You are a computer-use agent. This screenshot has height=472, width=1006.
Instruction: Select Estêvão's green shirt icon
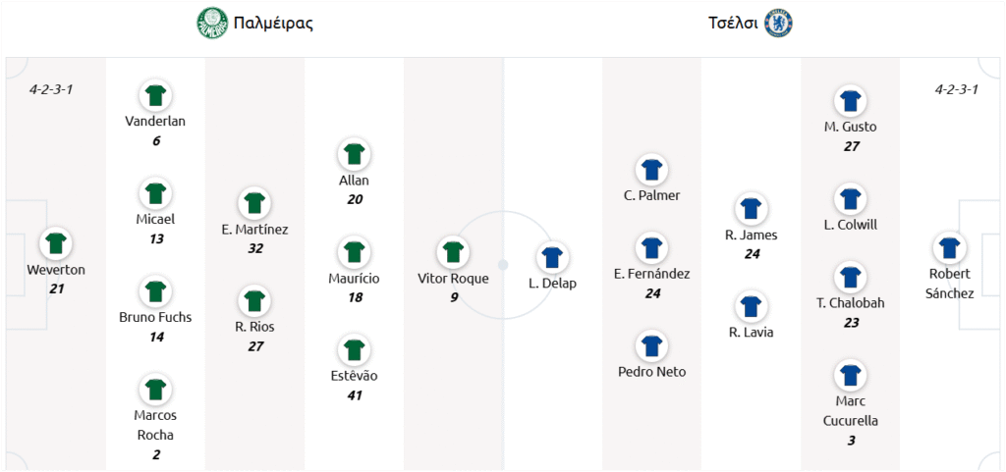point(354,350)
